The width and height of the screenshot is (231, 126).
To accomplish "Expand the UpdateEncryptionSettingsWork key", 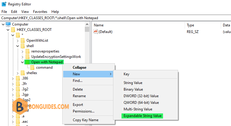I will pyautogui.click(x=22, y=57).
